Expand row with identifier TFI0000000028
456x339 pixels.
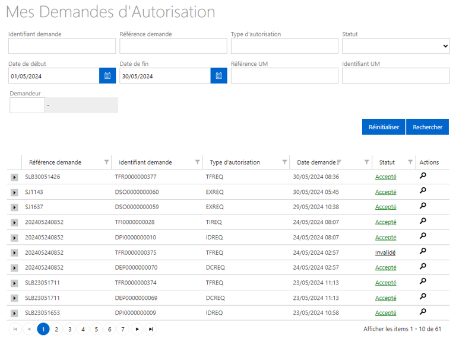(x=14, y=223)
